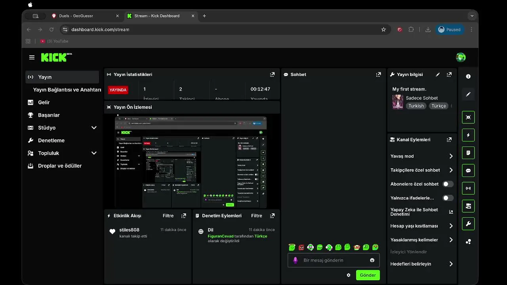This screenshot has width=507, height=285.
Task: Open Yavaş mod settings arrow
Action: click(451, 156)
